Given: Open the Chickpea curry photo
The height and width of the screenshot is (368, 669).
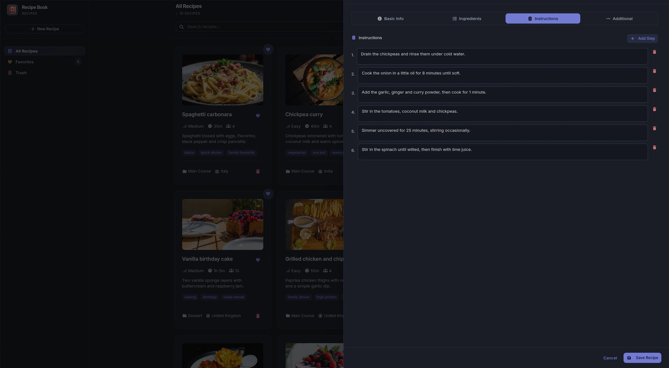Looking at the screenshot, I should pyautogui.click(x=314, y=80).
